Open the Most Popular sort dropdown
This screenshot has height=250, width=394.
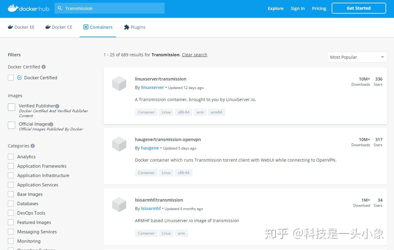click(357, 57)
